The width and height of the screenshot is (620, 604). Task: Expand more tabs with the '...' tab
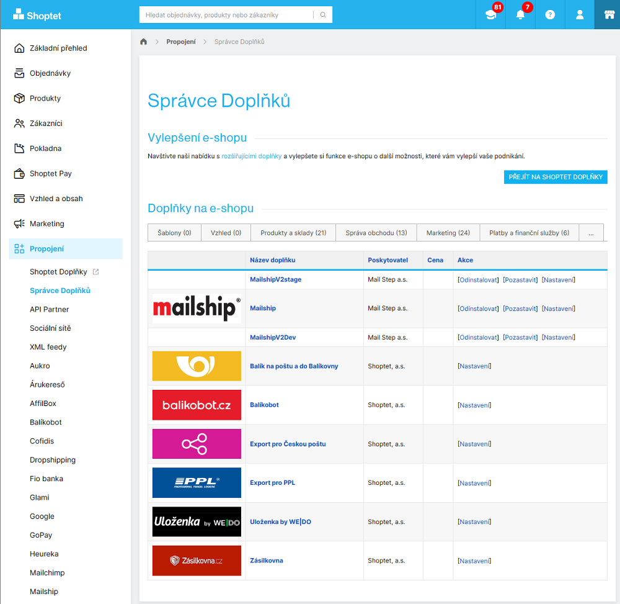591,233
